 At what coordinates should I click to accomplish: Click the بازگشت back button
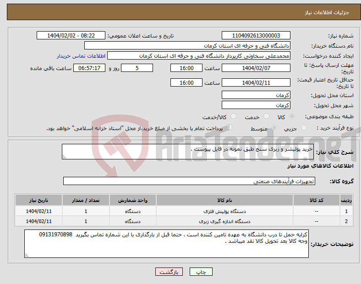click(169, 272)
